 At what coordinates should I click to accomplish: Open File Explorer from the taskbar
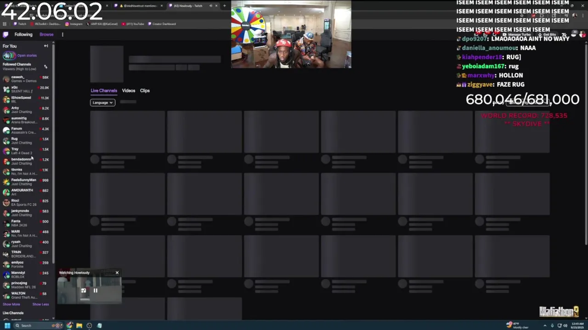79,326
